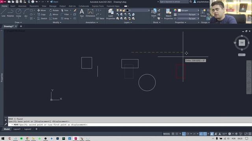252x141 pixels.
Task: Open the Manage ribbon tab
Action: pyautogui.click(x=53, y=6)
